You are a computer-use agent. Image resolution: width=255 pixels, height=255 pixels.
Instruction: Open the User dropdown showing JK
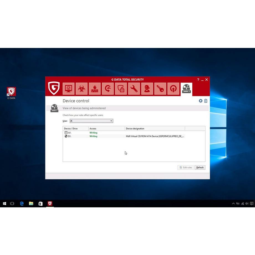111,121
